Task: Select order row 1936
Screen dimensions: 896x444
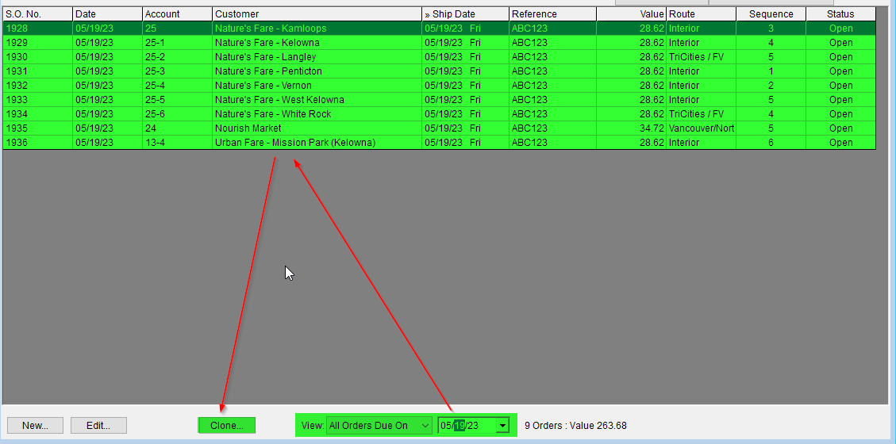Action: (x=439, y=142)
